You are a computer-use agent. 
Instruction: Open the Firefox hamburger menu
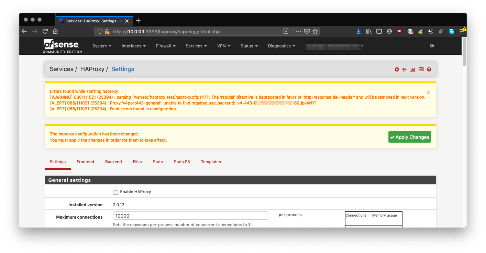pos(462,31)
